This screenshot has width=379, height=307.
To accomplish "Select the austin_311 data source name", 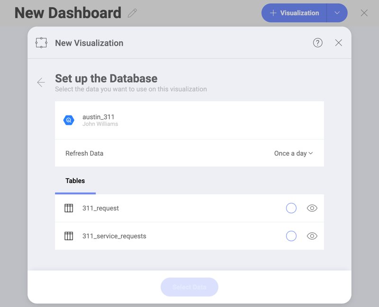I will point(99,117).
